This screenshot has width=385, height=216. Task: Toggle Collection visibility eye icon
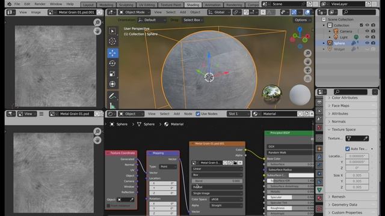(367, 25)
